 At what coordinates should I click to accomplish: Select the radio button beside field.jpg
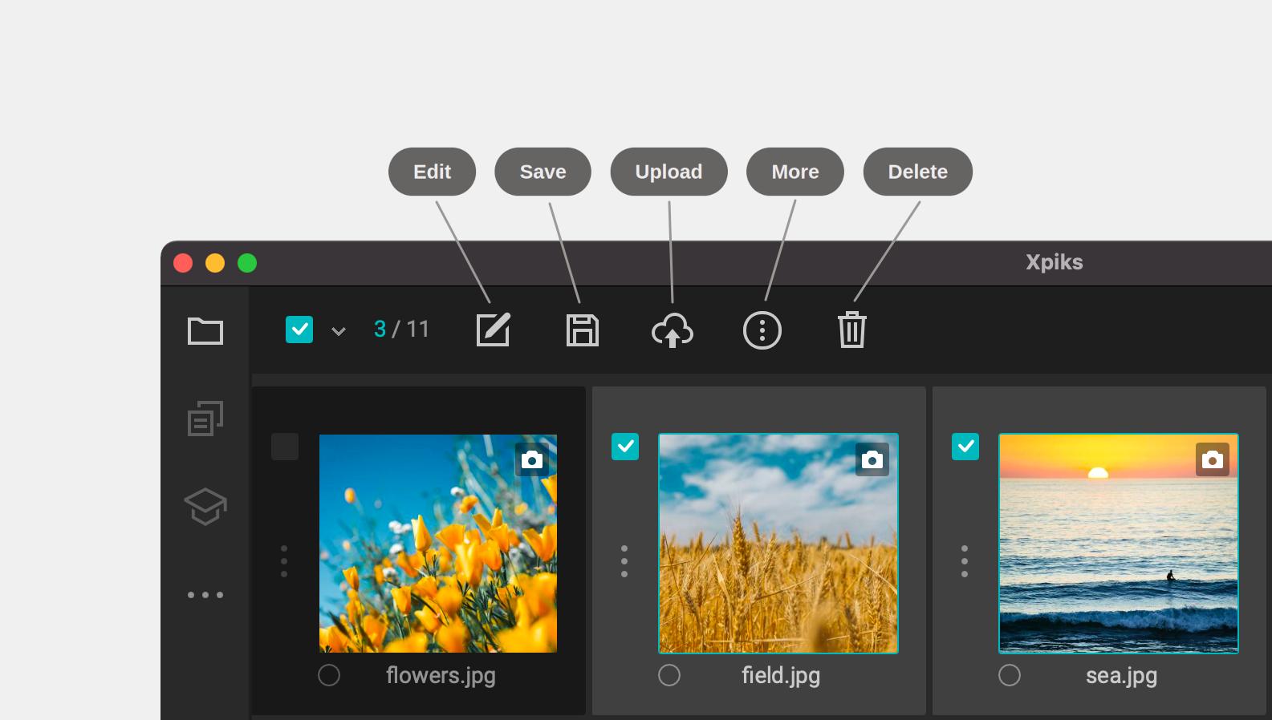(669, 675)
